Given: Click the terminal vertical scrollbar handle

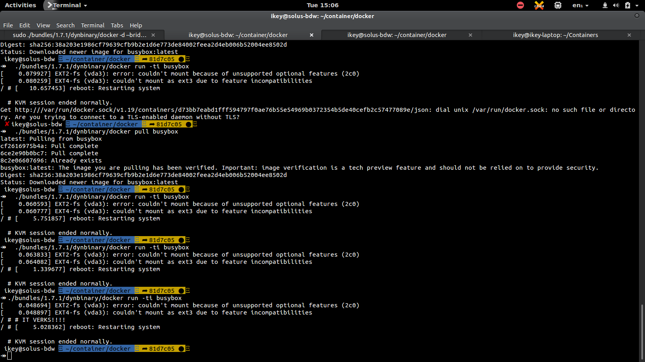Looking at the screenshot, I should click(x=642, y=332).
